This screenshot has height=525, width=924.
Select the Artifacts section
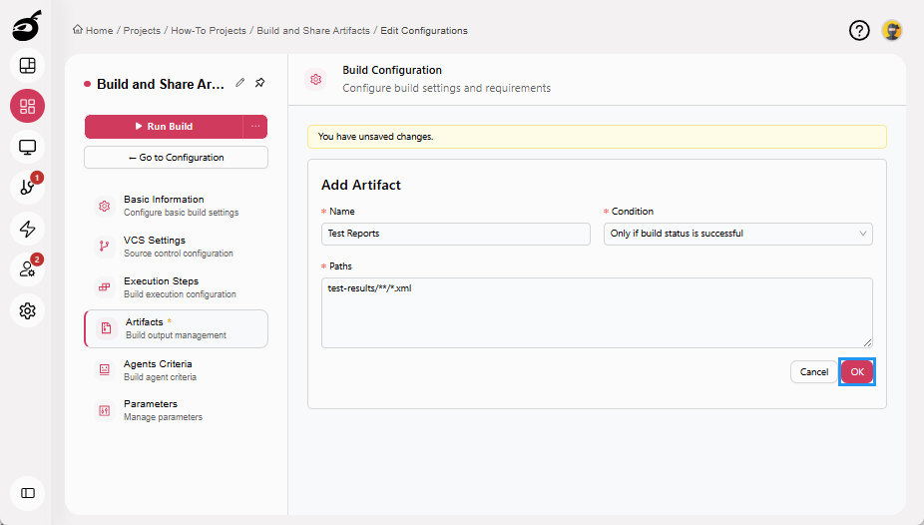click(176, 328)
